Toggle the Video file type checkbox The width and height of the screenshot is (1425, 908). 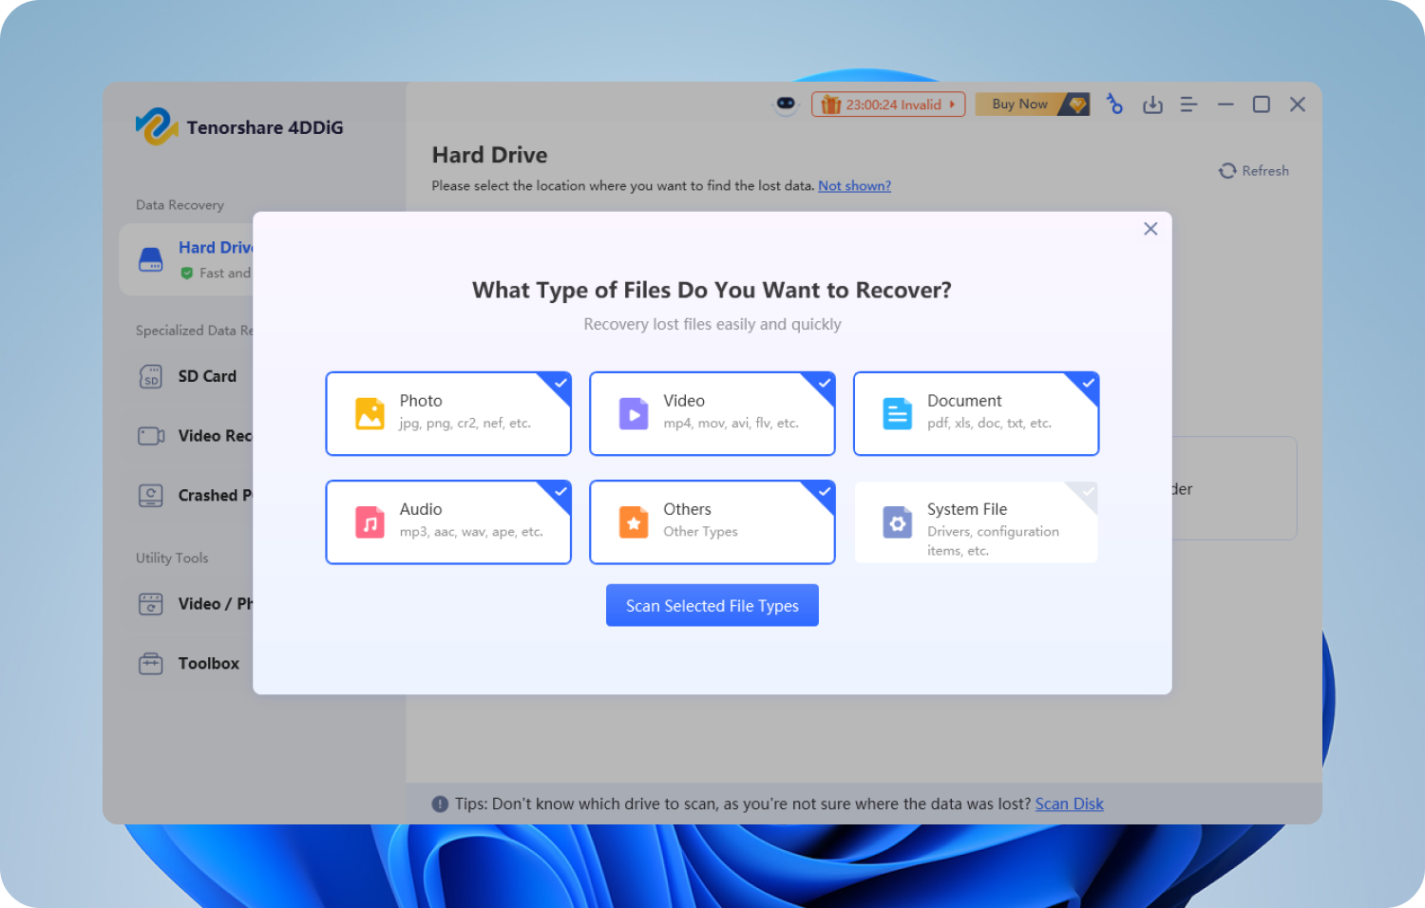click(x=712, y=413)
